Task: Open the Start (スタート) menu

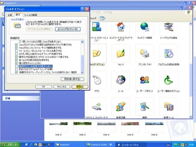Action: [x=10, y=145]
